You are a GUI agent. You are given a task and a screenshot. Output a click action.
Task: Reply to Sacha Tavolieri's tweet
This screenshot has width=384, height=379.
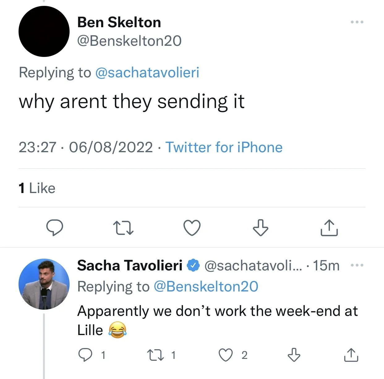pos(85,355)
